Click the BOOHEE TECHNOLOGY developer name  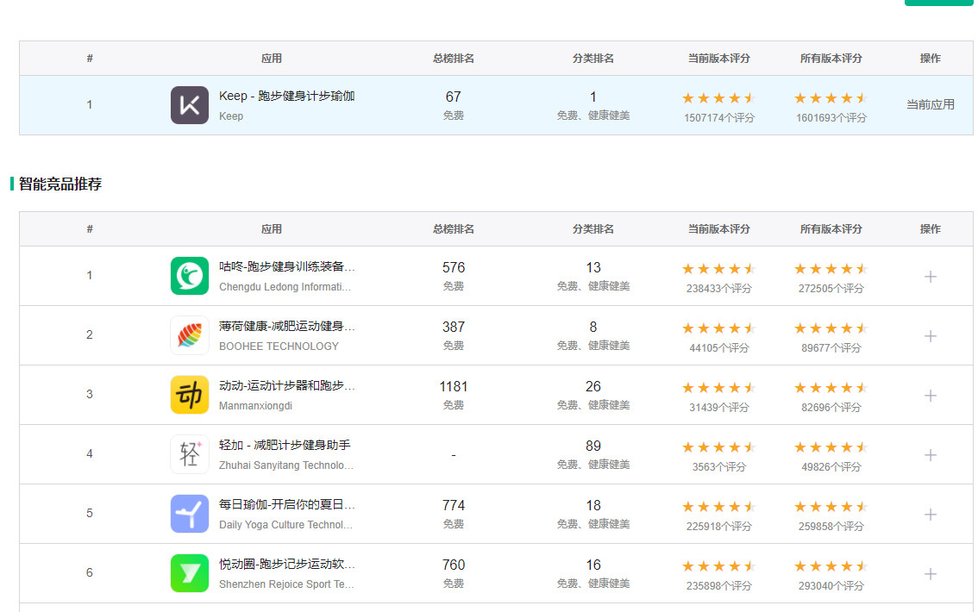[x=279, y=347]
